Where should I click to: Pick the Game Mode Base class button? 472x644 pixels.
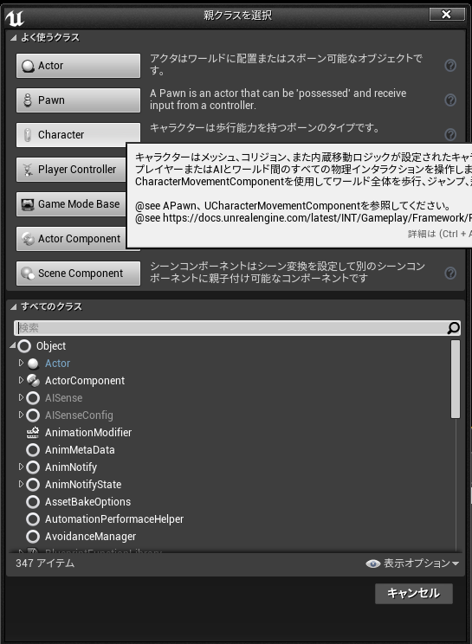(72, 203)
